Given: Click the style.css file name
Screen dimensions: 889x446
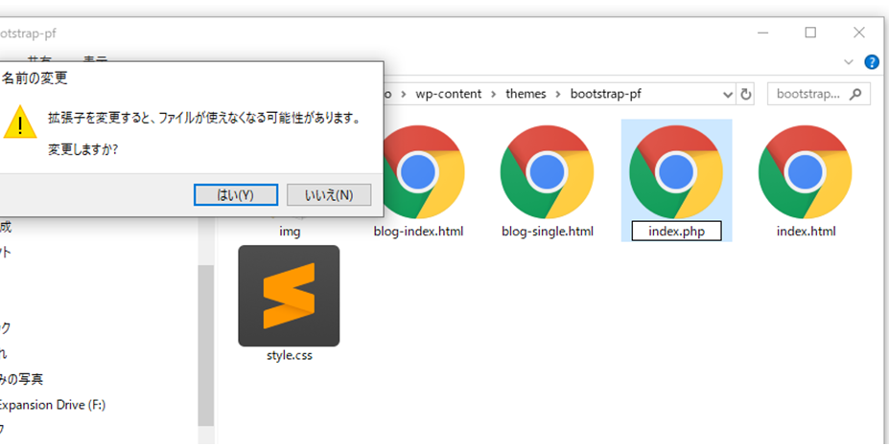Looking at the screenshot, I should [x=290, y=356].
